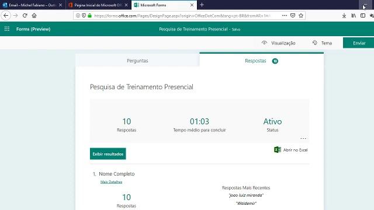The width and height of the screenshot is (374, 210).
Task: Click the browser forward arrow
Action: [x=16, y=16]
